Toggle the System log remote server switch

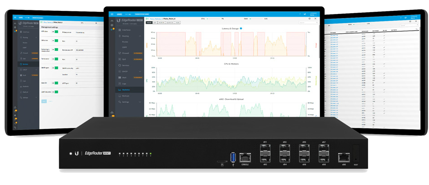(55, 50)
